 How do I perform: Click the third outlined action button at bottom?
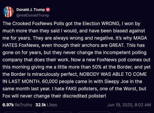point(94,112)
